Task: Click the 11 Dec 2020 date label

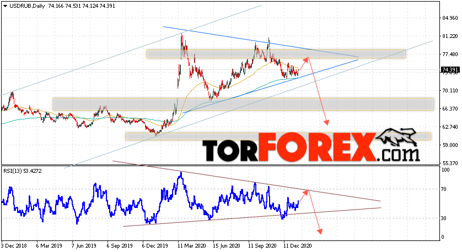Action: point(297,245)
